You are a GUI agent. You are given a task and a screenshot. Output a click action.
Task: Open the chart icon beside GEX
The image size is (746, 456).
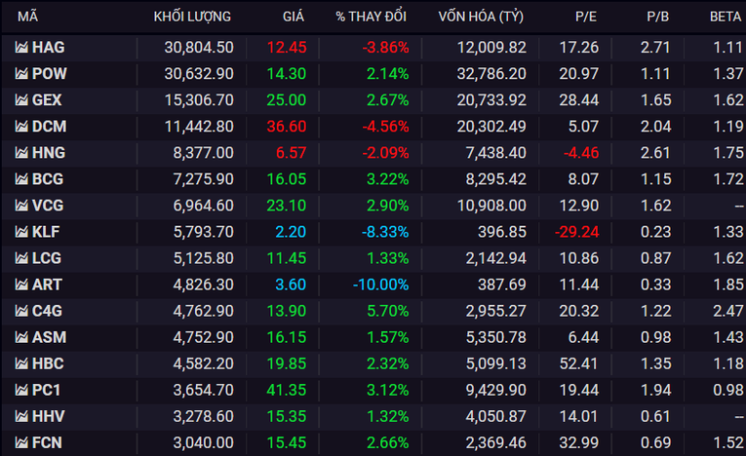tap(21, 99)
